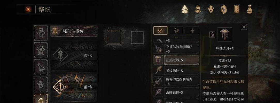The height and width of the screenshot is (103, 280).
Task: Open the horned beast icon in the top bar
Action: point(211,9)
